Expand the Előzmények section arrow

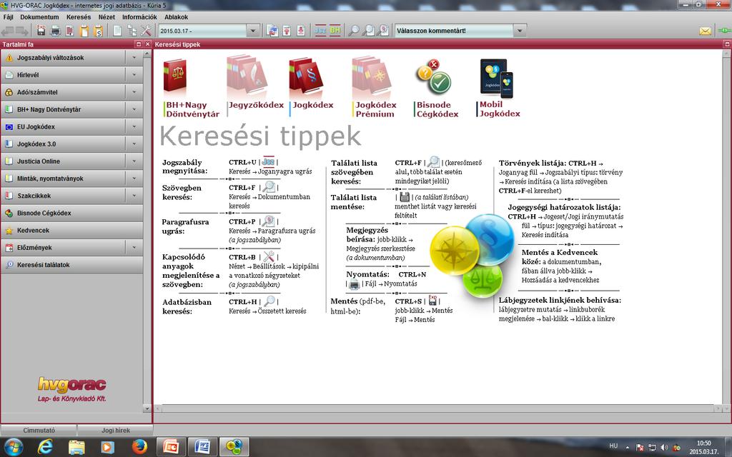click(x=134, y=247)
